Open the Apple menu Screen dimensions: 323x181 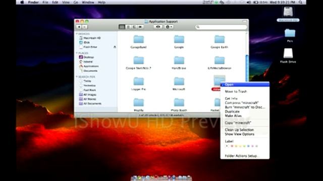click(x=22, y=2)
